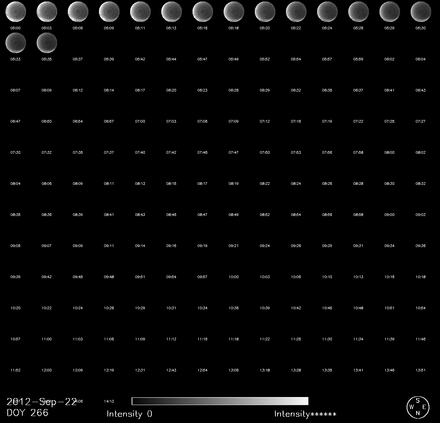Click the grayscale intensity color bar
The width and height of the screenshot is (440, 423).
pos(220,401)
